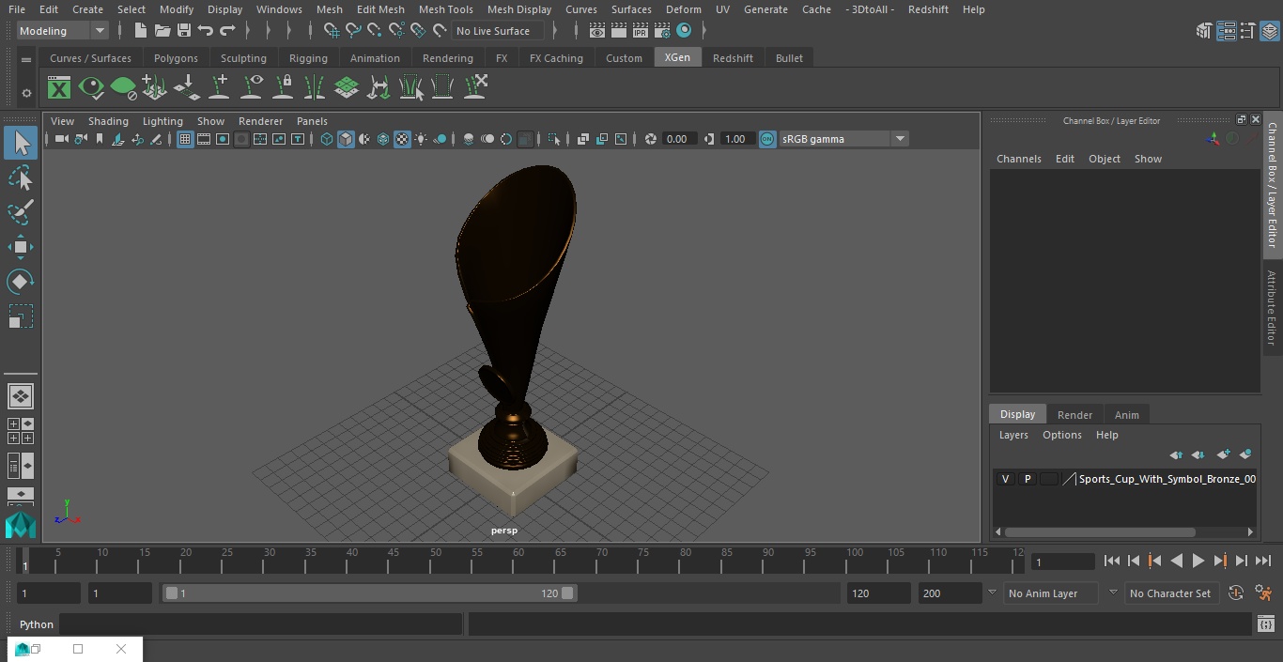The image size is (1283, 662).
Task: Click the IPR render icon
Action: [x=640, y=31]
